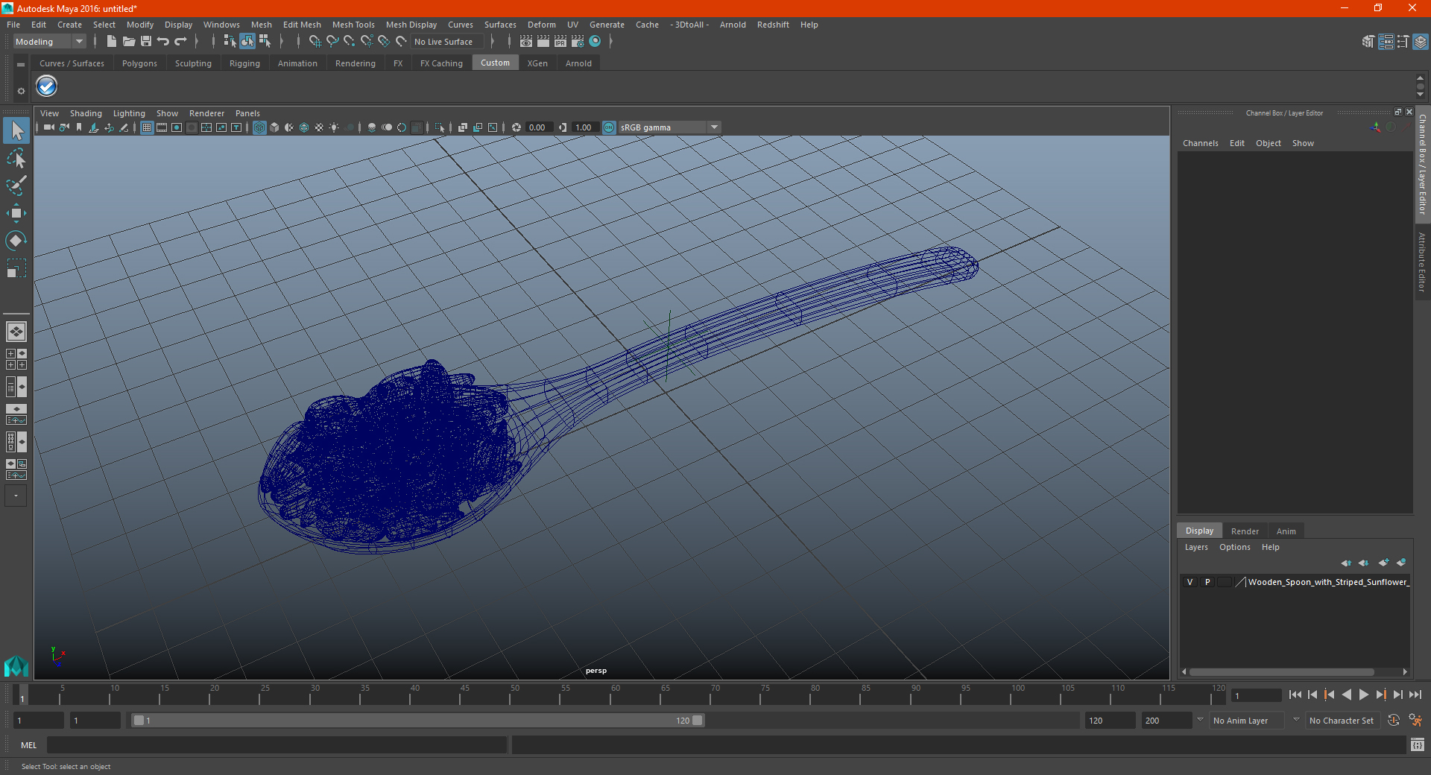The image size is (1431, 775).
Task: Open the Modeling menu set dropdown
Action: (49, 42)
